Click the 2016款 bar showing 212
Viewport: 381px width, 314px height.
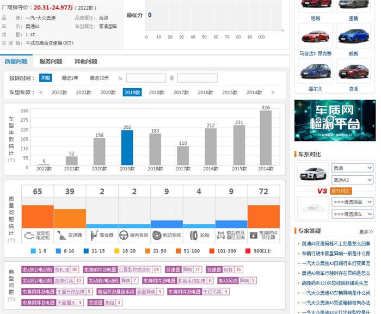coord(211,147)
